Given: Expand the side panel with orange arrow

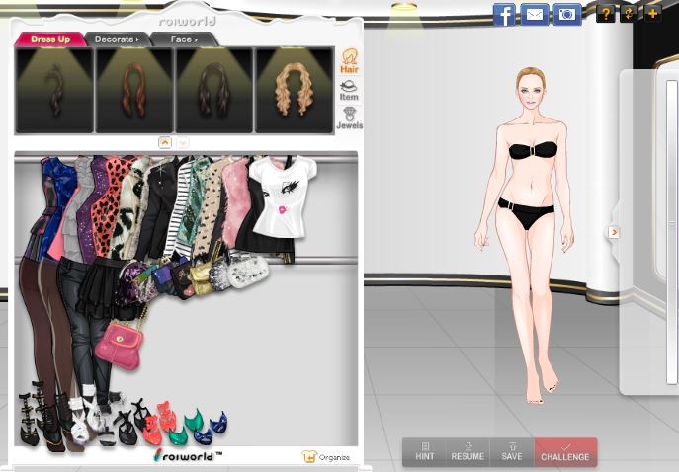Looking at the screenshot, I should point(613,232).
